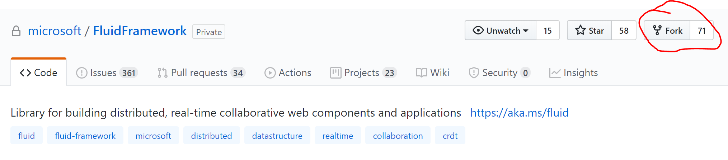Viewport: 728px width, 160px height.
Task: Click the Issues circle icon
Action: click(x=81, y=73)
